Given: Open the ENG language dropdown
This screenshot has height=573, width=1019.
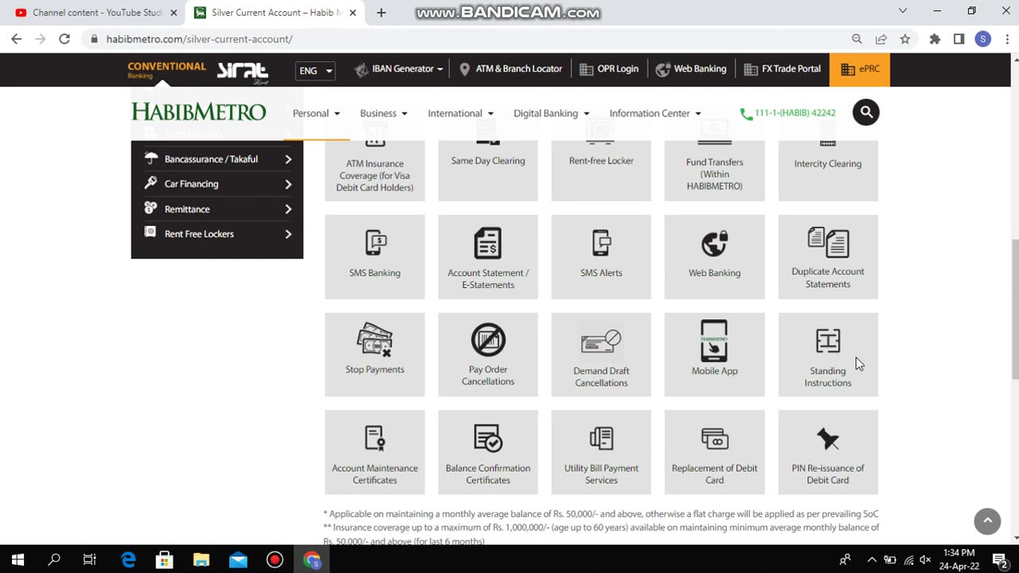Looking at the screenshot, I should pyautogui.click(x=315, y=70).
